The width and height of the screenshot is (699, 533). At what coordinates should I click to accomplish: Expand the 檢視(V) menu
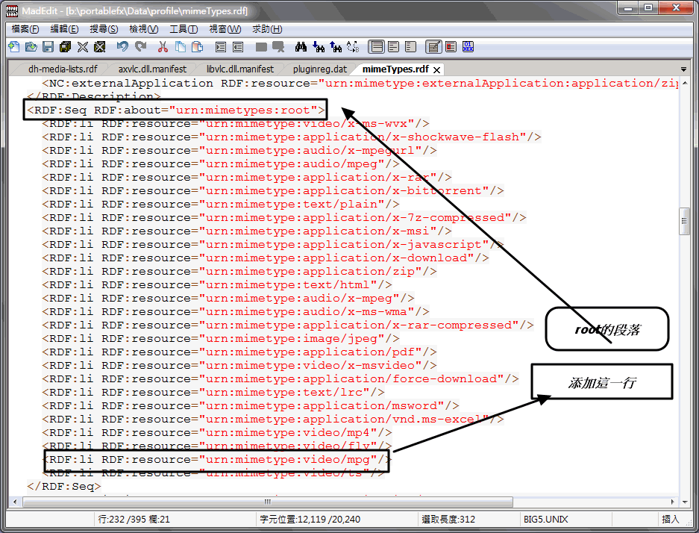coord(144,29)
